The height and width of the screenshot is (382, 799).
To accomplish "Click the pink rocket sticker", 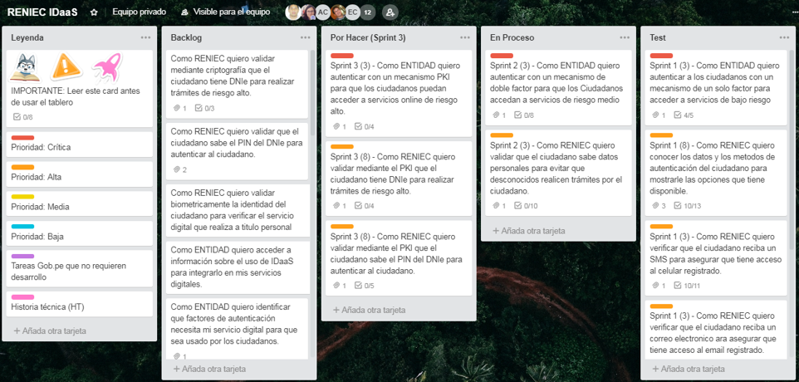I will pos(107,68).
